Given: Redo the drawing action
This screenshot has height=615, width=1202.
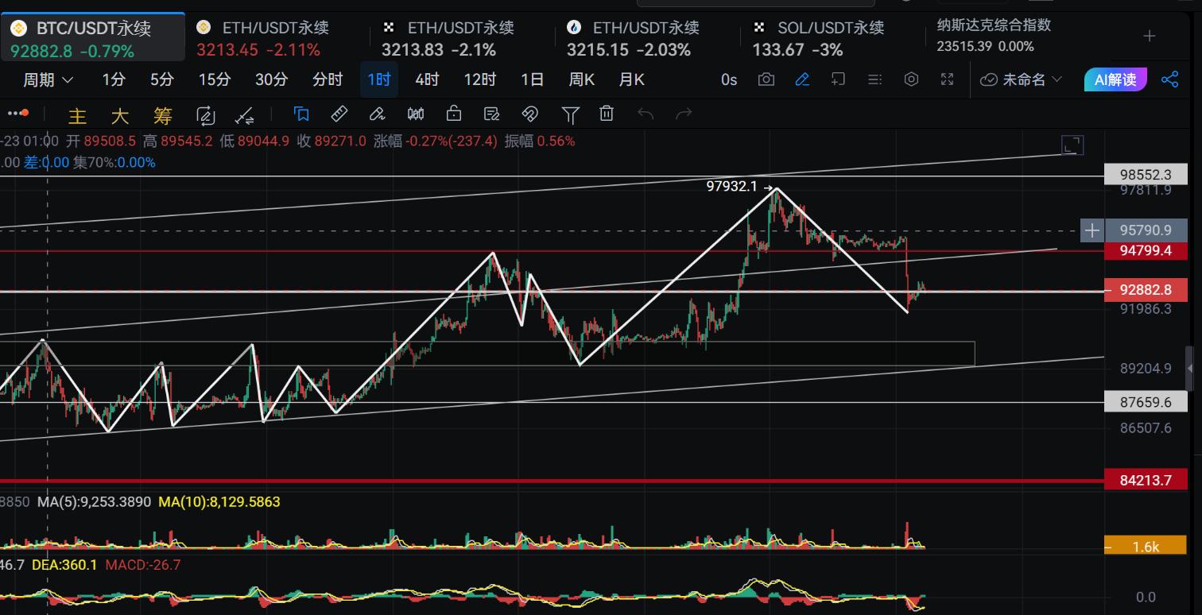Looking at the screenshot, I should (684, 114).
